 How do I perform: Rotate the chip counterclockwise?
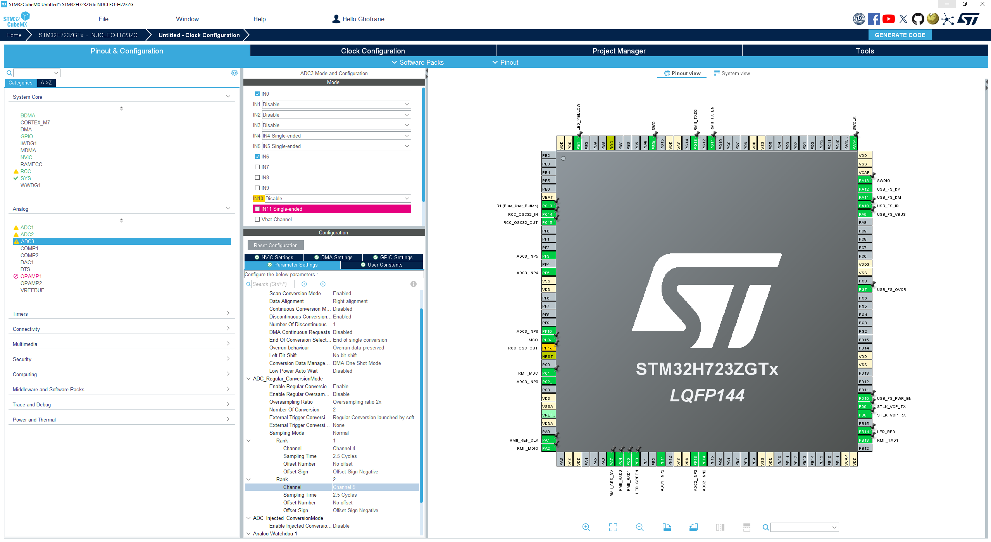[693, 527]
